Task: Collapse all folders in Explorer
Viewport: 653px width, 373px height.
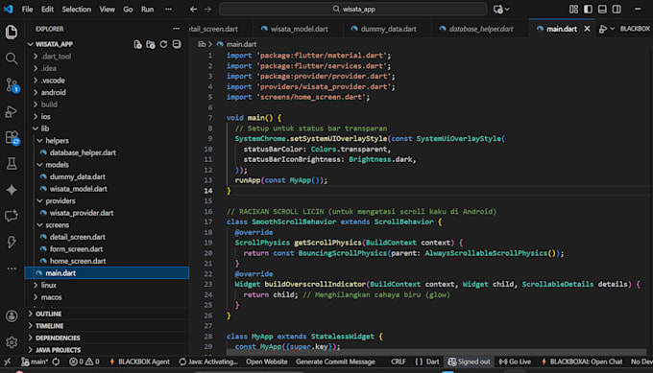Action: [x=177, y=44]
